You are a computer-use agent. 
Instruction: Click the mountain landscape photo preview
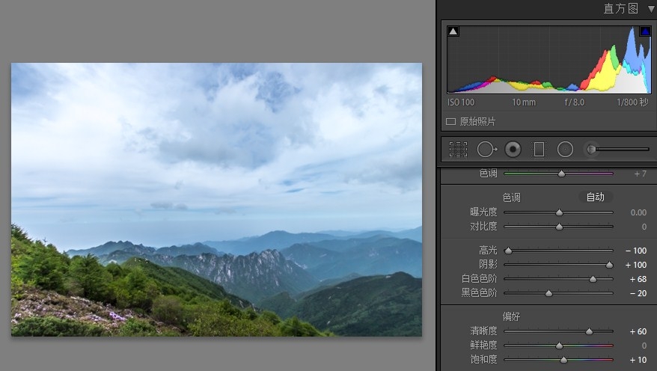(x=216, y=200)
